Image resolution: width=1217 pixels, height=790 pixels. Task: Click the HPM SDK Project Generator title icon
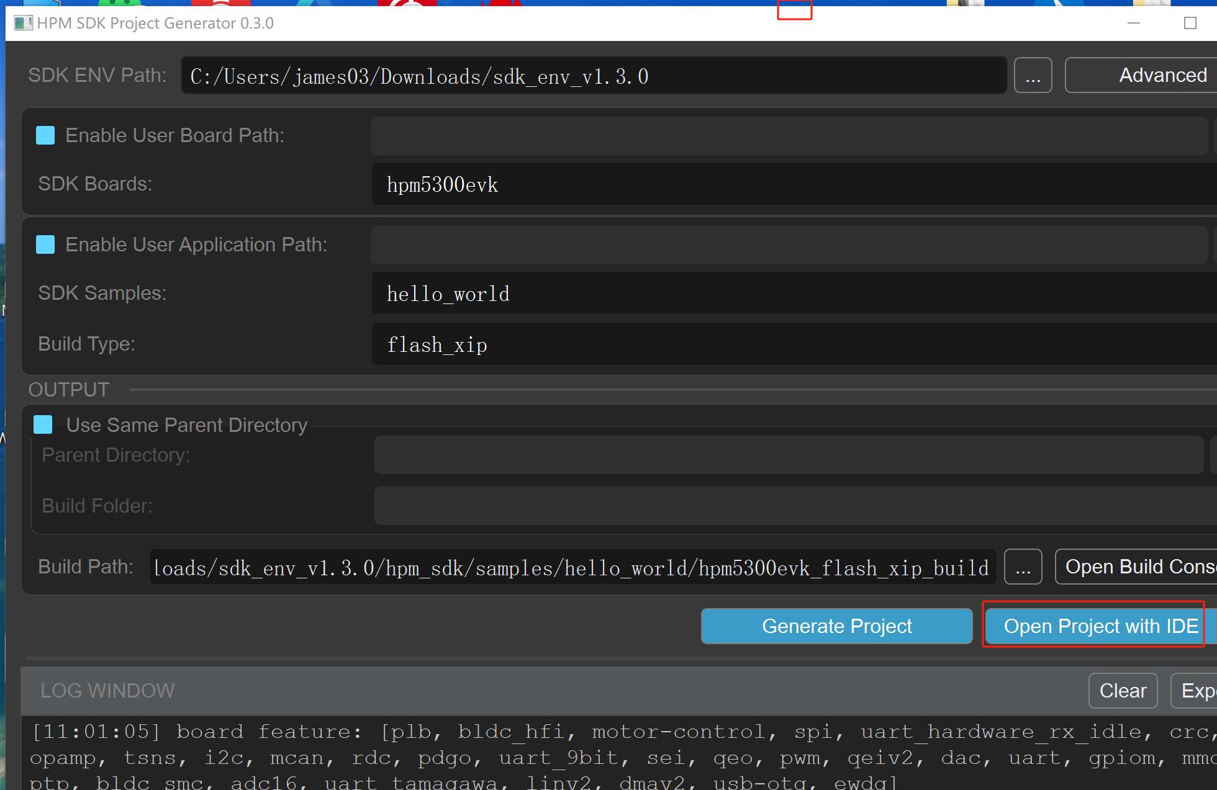23,24
